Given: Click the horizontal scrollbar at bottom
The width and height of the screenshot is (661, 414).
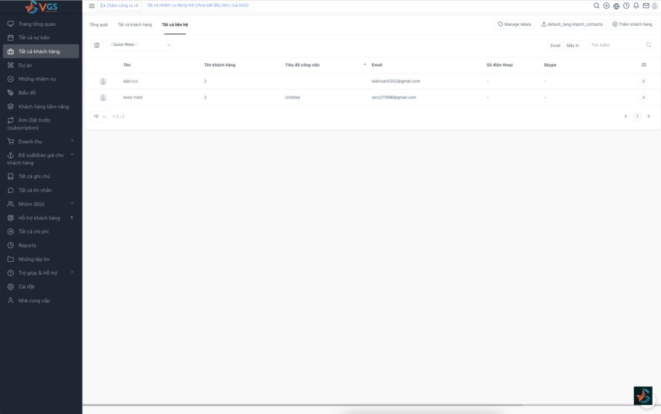Looking at the screenshot, I should pos(303,405).
